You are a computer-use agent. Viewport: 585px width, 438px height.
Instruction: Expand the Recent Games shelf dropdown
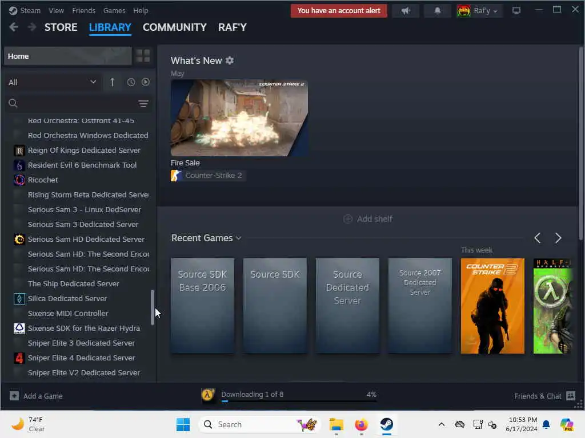coord(239,238)
